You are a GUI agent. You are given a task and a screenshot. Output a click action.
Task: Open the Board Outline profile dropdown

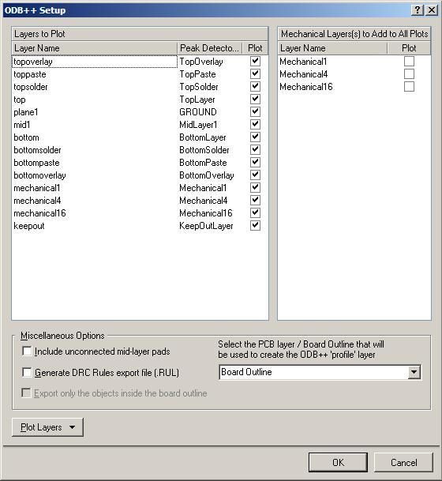pyautogui.click(x=414, y=372)
